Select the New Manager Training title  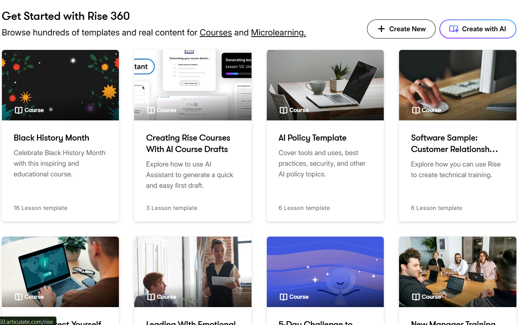453,323
